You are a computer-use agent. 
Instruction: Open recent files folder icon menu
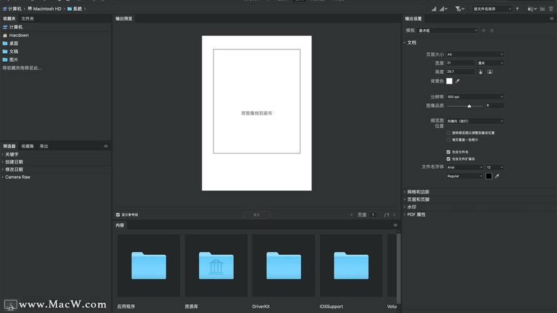tap(532, 9)
